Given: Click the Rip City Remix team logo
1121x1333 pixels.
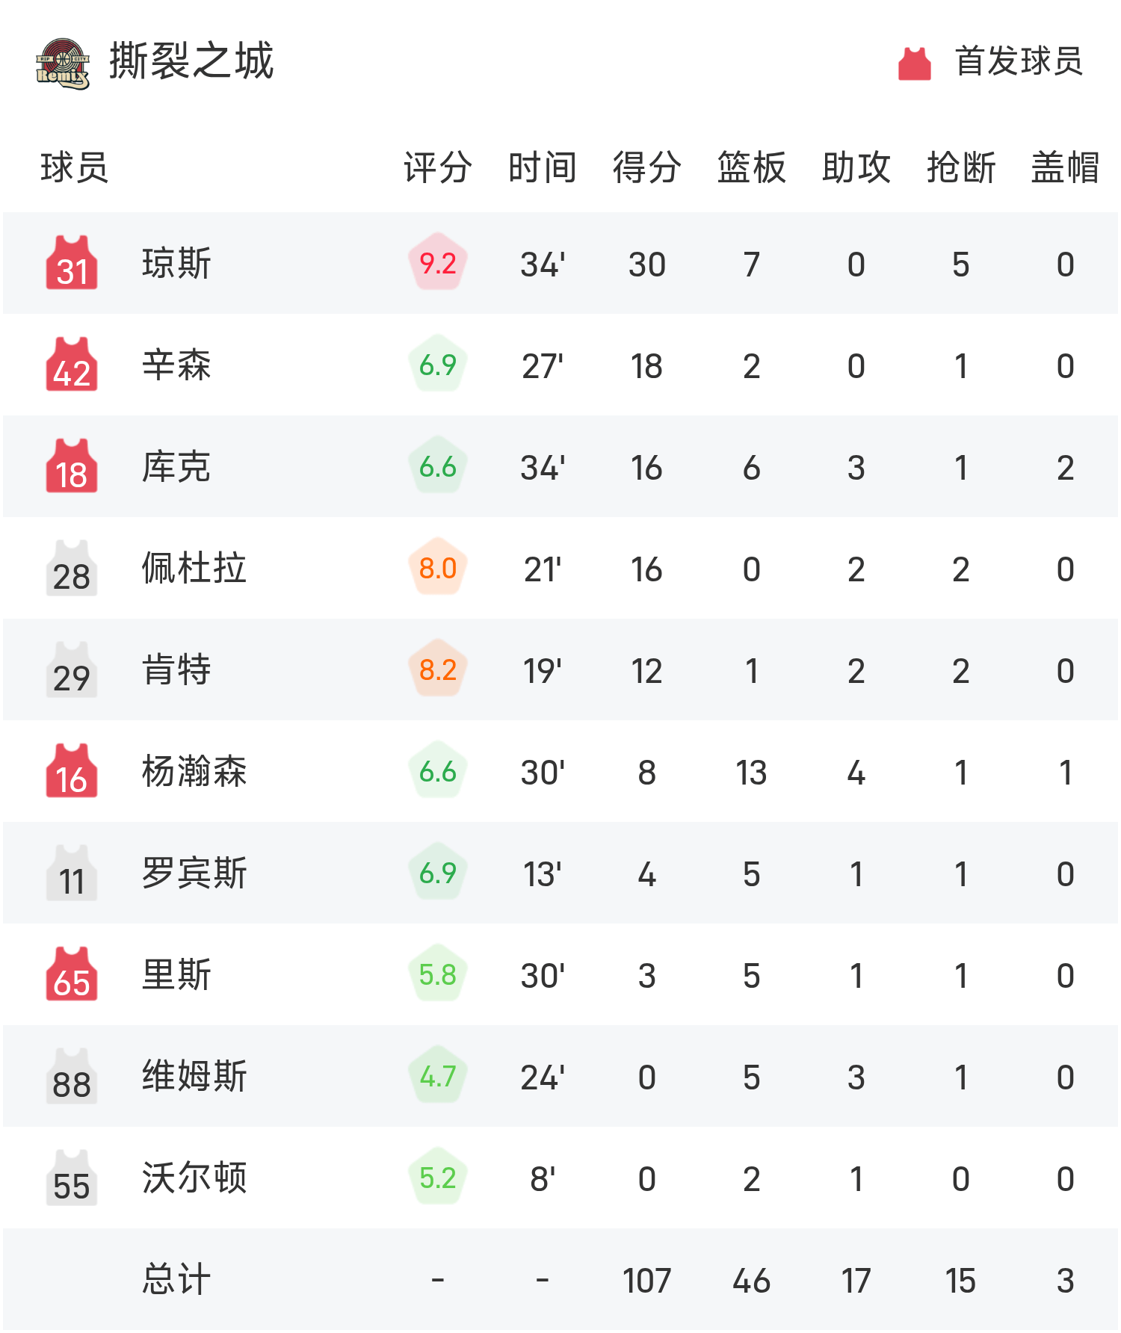Looking at the screenshot, I should [63, 64].
